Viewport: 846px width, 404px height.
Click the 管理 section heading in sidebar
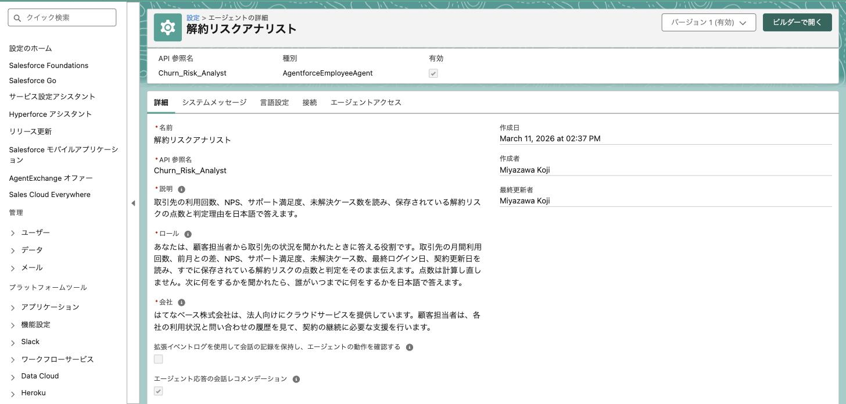(16, 213)
